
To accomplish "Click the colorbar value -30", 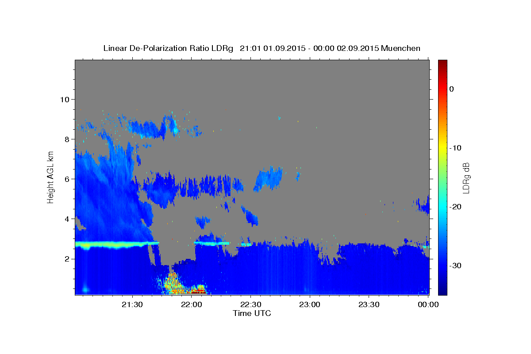I will (x=455, y=265).
